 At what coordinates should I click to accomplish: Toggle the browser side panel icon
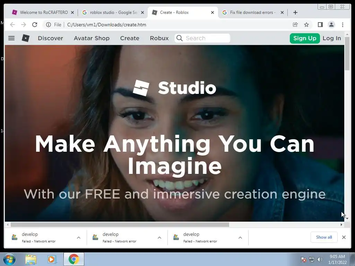coord(320,25)
